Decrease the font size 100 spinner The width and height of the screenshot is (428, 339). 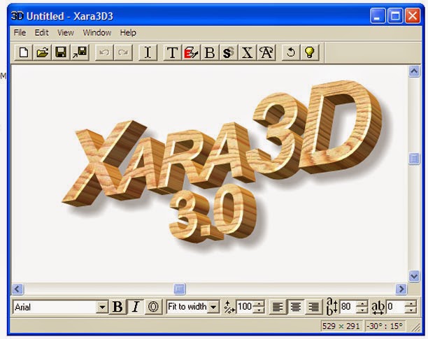(259, 310)
